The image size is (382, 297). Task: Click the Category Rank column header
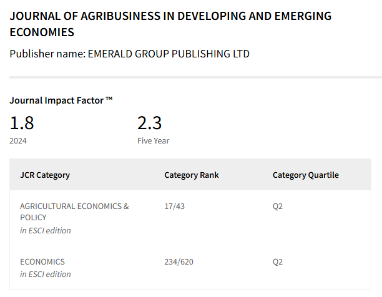[192, 175]
